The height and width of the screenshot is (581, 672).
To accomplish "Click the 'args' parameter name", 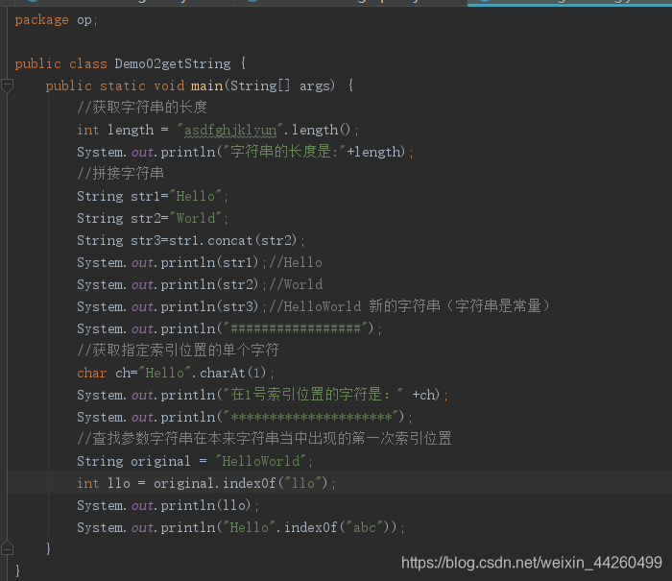I will pyautogui.click(x=315, y=86).
